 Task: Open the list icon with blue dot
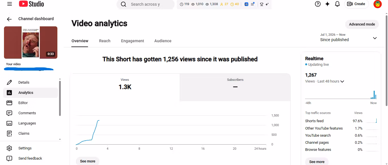tap(252, 4)
